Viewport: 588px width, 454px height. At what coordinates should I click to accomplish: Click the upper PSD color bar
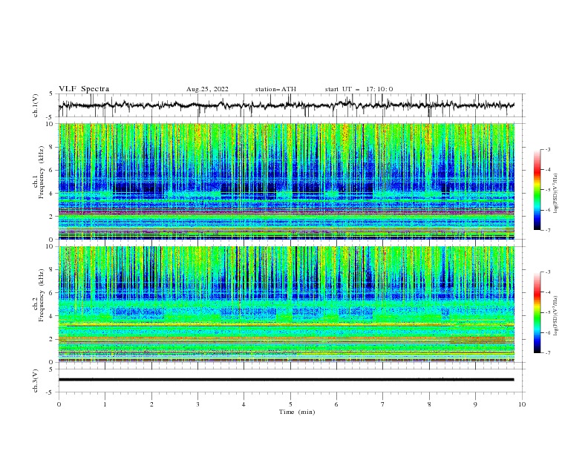pos(538,190)
